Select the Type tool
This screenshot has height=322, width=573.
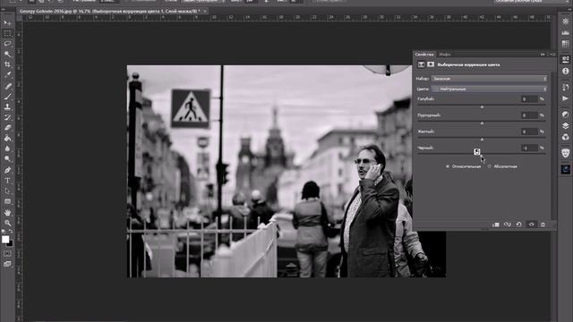pyautogui.click(x=7, y=181)
